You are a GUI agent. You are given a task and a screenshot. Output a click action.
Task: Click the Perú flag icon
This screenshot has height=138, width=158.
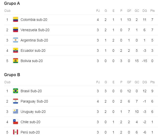16,132
